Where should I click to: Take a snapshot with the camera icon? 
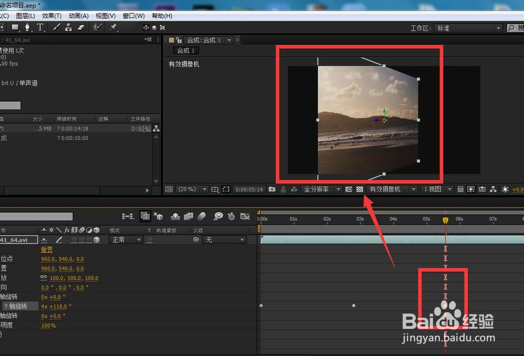272,189
